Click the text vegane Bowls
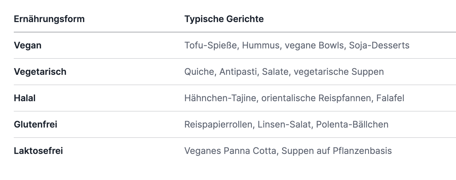456x180 pixels. [x=314, y=45]
